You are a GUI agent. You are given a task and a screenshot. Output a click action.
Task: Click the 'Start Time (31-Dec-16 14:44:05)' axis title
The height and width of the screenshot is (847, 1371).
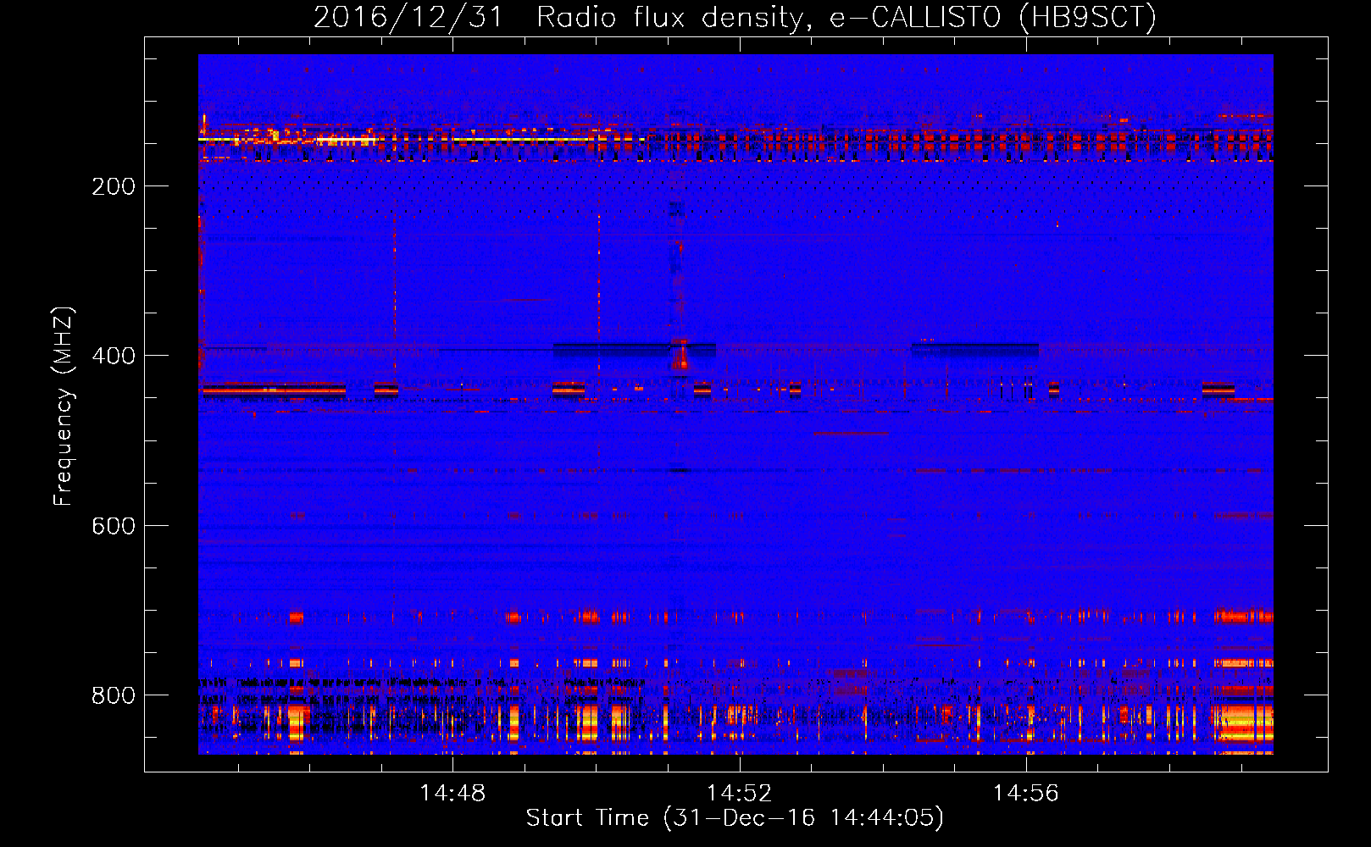pos(735,818)
